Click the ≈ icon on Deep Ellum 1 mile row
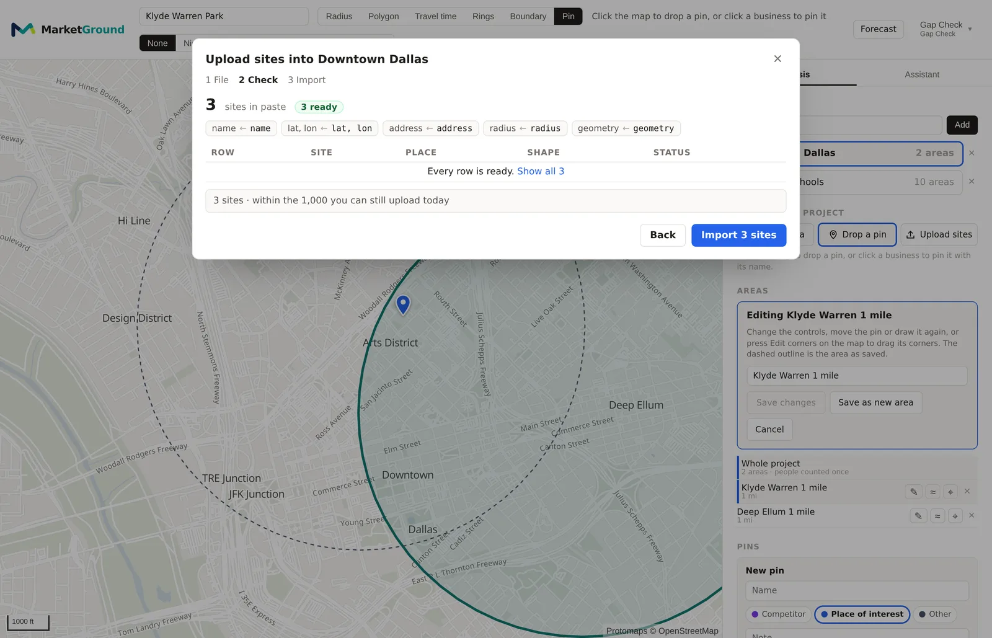The width and height of the screenshot is (992, 638). pos(937,516)
